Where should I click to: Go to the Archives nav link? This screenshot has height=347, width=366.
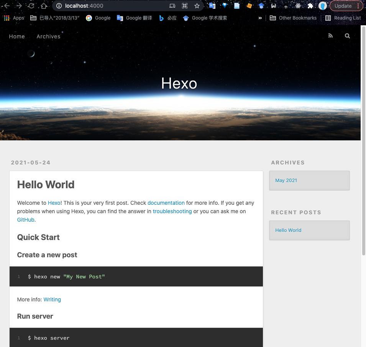(x=48, y=36)
